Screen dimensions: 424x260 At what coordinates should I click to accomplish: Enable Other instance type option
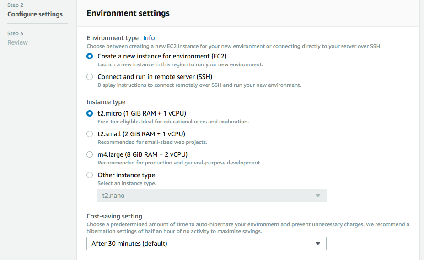(90, 175)
